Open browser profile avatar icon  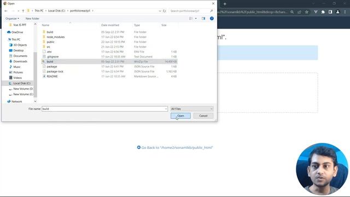click(x=338, y=12)
